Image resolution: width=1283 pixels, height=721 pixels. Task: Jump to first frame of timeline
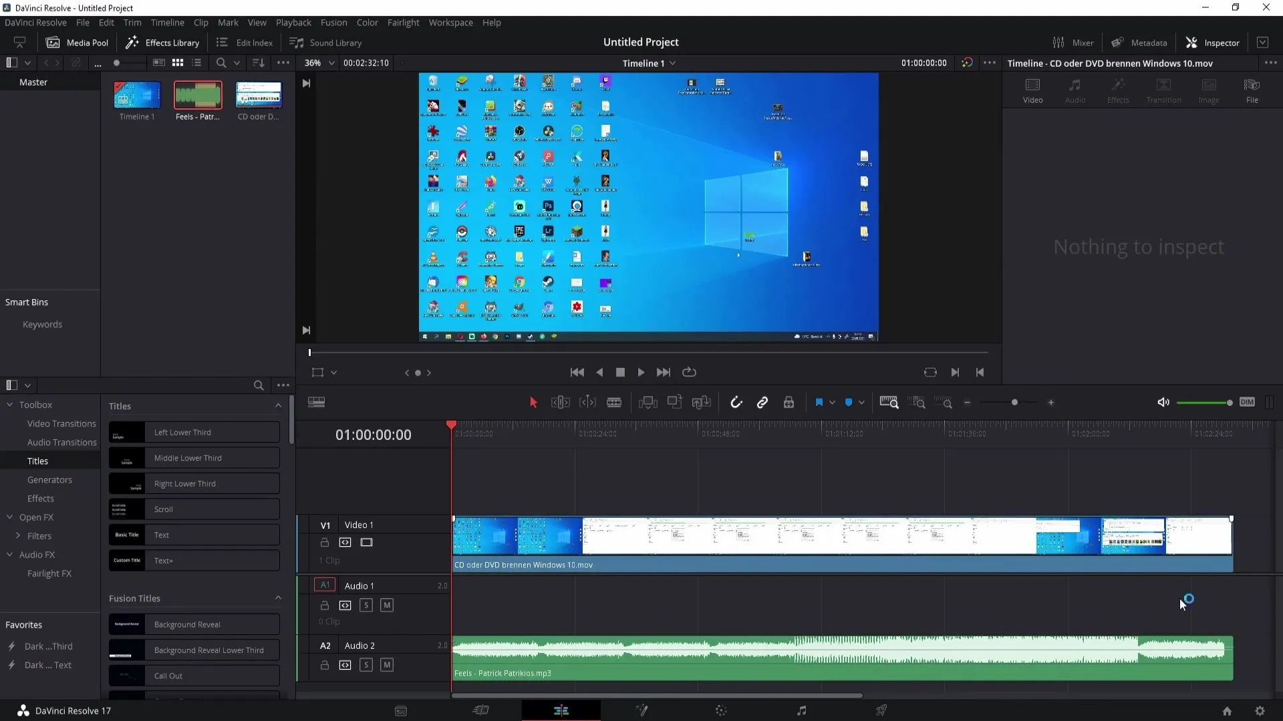(x=577, y=373)
